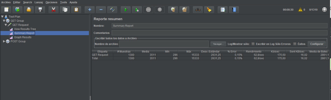The image size is (331, 100).
Task: Start test without pauses icon
Action: point(137,10)
